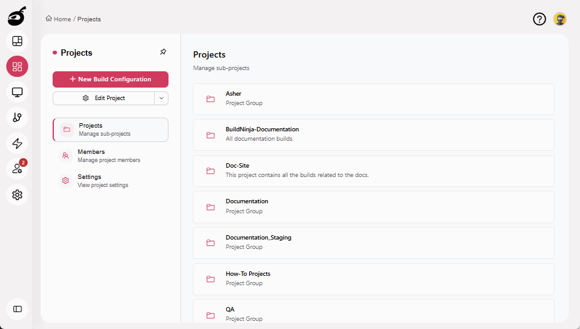Image resolution: width=580 pixels, height=329 pixels.
Task: Pin the Projects panel with pin icon
Action: tap(163, 52)
